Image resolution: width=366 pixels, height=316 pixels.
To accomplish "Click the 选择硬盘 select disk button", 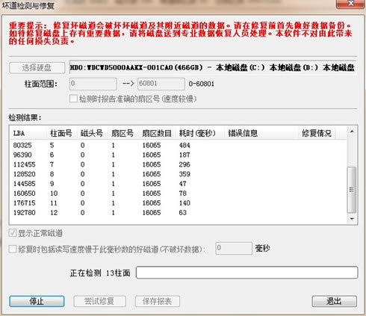I will pyautogui.click(x=37, y=67).
